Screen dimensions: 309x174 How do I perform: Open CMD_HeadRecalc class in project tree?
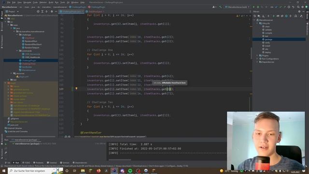[32, 57]
